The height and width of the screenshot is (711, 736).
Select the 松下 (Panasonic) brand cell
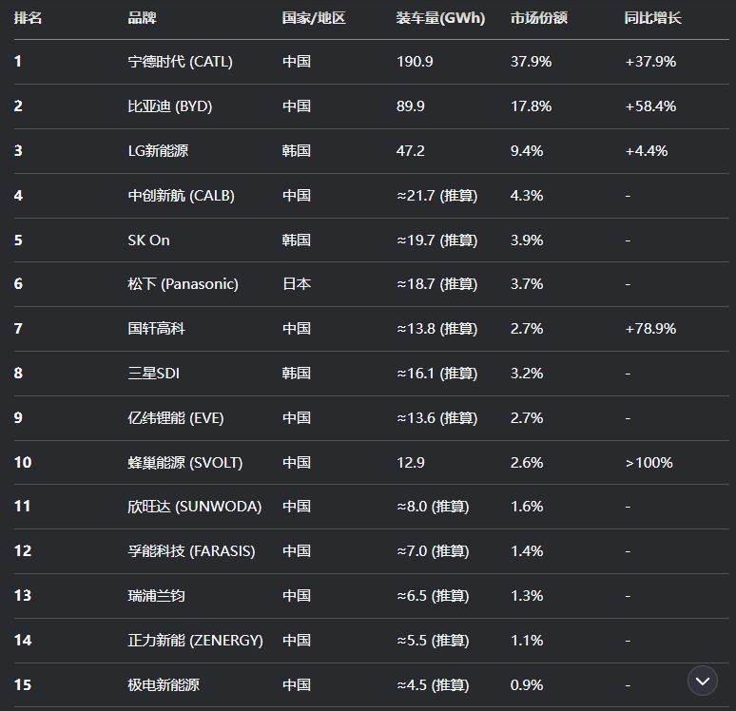(183, 284)
